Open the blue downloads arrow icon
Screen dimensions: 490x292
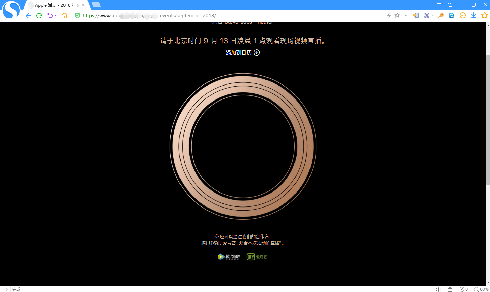pyautogui.click(x=474, y=15)
